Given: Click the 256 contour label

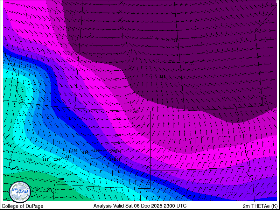Looking at the screenshot, I should [172, 61].
